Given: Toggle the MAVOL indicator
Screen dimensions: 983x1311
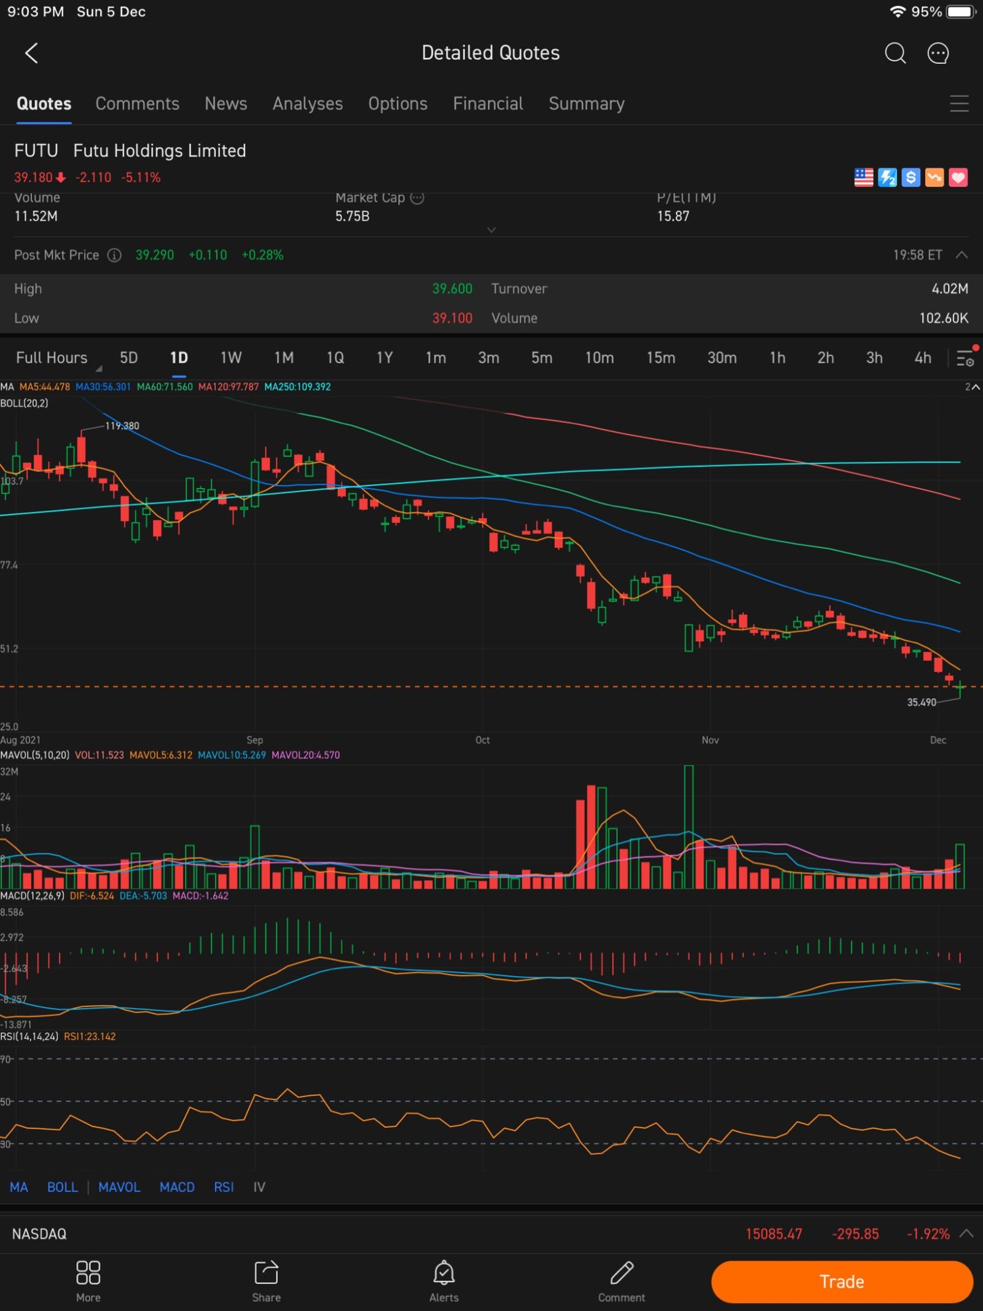Looking at the screenshot, I should (x=119, y=1187).
